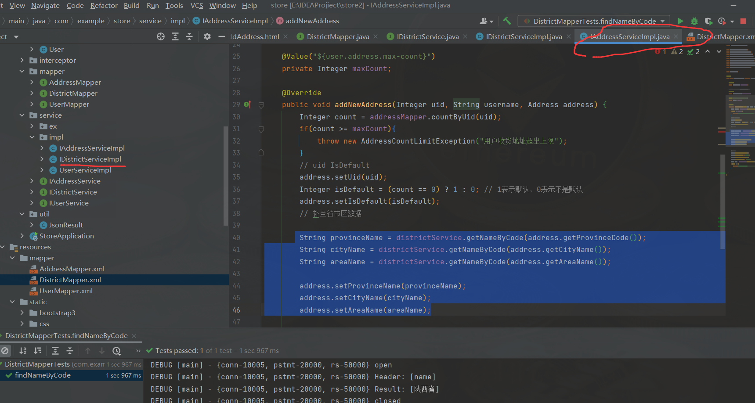The image size is (755, 403).
Task: Expand all in Project panel header
Action: (x=175, y=36)
